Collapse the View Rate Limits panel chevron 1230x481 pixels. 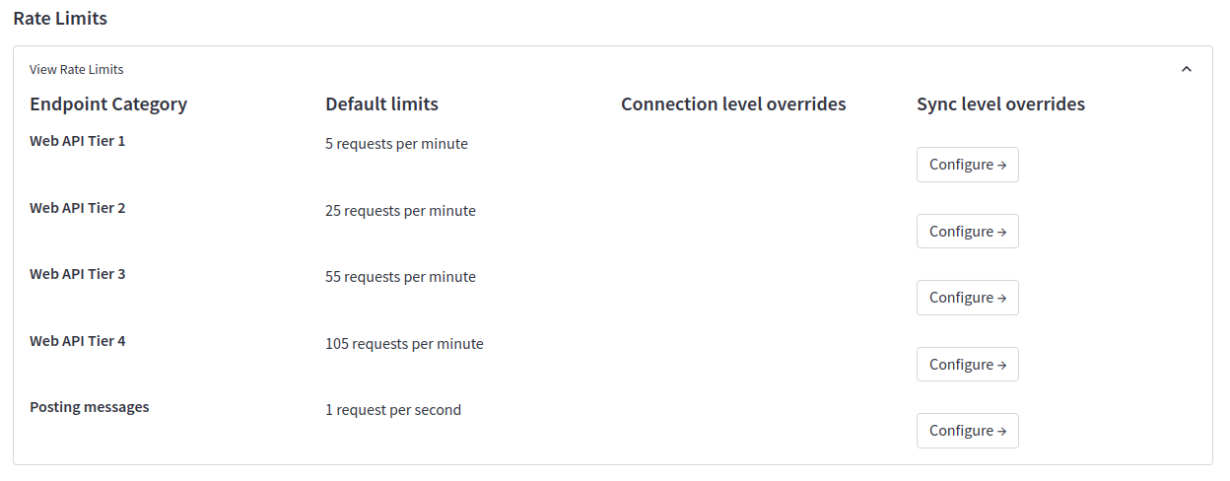pos(1187,69)
